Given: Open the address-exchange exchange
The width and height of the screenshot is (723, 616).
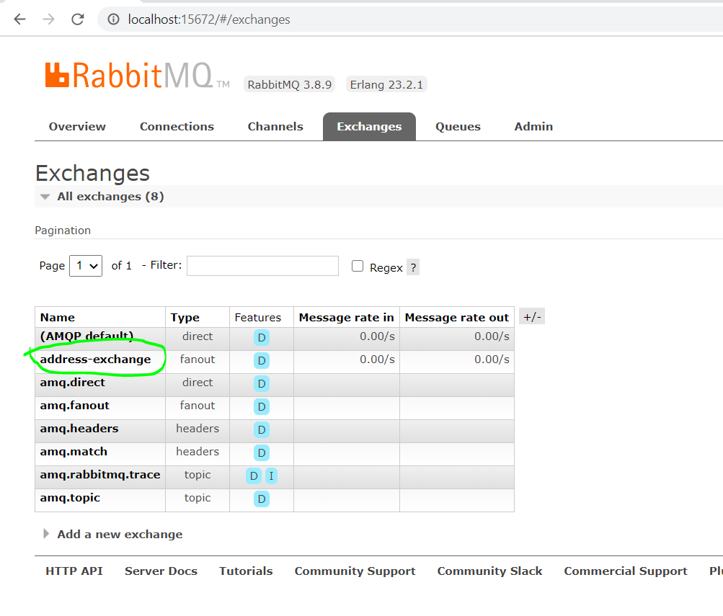Looking at the screenshot, I should 95,360.
